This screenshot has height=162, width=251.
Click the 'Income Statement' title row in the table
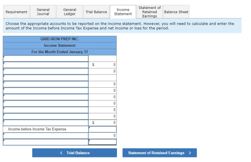[x=60, y=46]
